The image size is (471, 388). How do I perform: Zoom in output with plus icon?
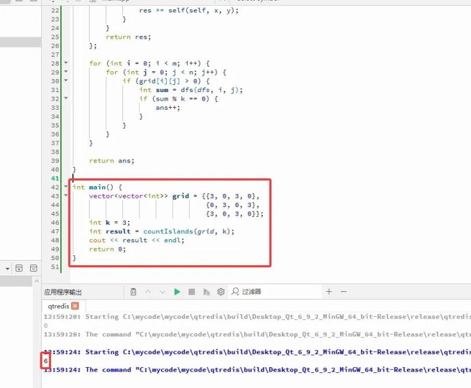click(x=329, y=292)
